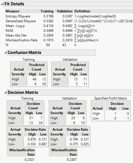Click the validation decision rate 0.231
133x163 pixels.
[85, 139]
